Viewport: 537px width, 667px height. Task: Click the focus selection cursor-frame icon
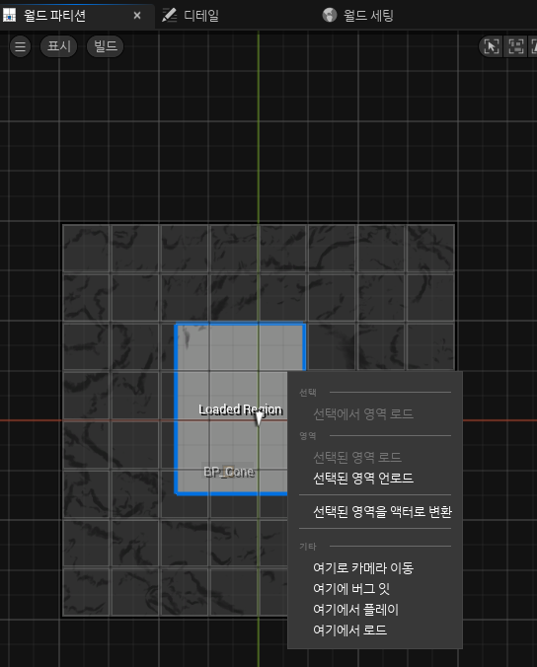(x=491, y=46)
